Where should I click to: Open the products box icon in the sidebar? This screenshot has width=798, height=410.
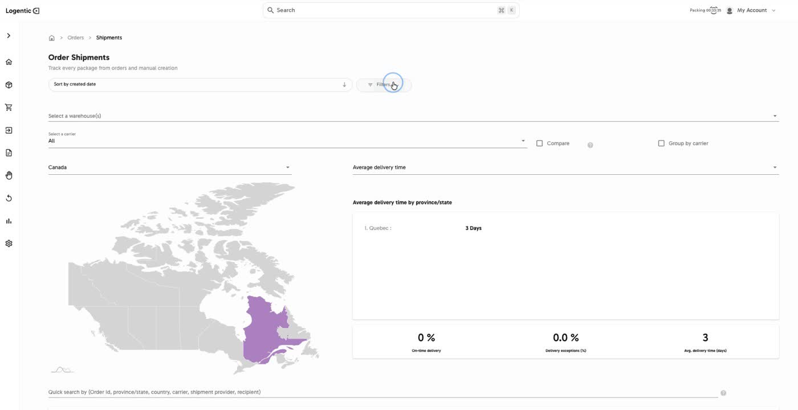pyautogui.click(x=9, y=85)
